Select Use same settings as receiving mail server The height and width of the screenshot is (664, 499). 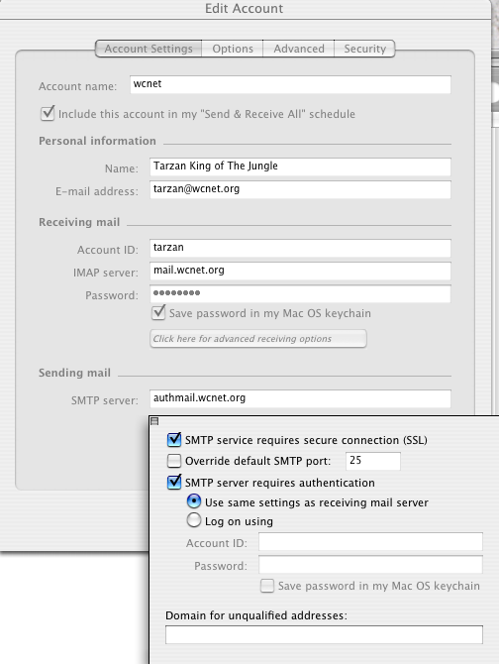tap(194, 501)
